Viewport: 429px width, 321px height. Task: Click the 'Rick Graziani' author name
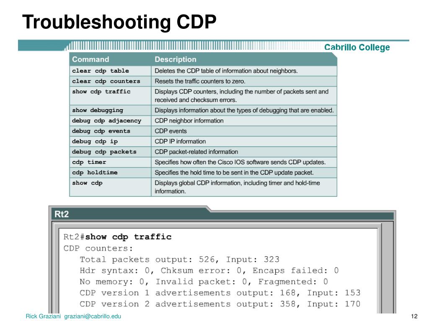coord(43,316)
